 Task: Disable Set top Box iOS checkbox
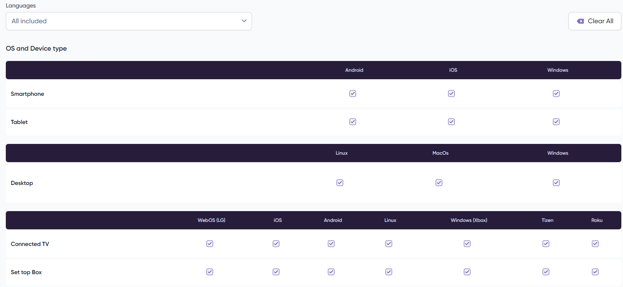point(276,272)
